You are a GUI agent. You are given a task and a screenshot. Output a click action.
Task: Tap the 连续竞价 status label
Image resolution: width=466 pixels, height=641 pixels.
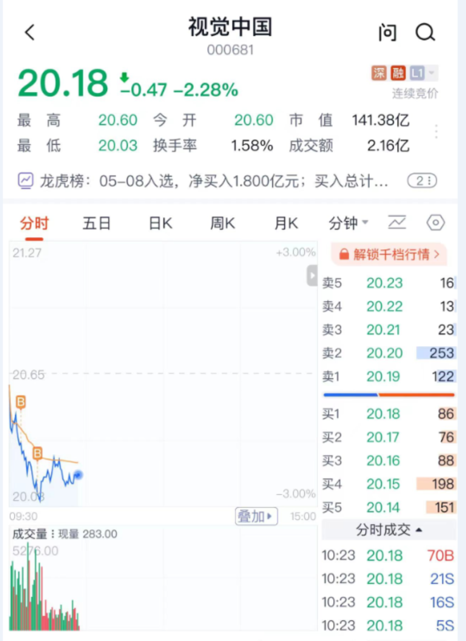coord(415,94)
